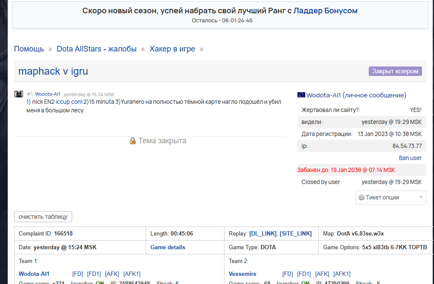Click the lock icon beside Тема закрыта
Viewport: 434px width, 284px height.
[x=133, y=141]
